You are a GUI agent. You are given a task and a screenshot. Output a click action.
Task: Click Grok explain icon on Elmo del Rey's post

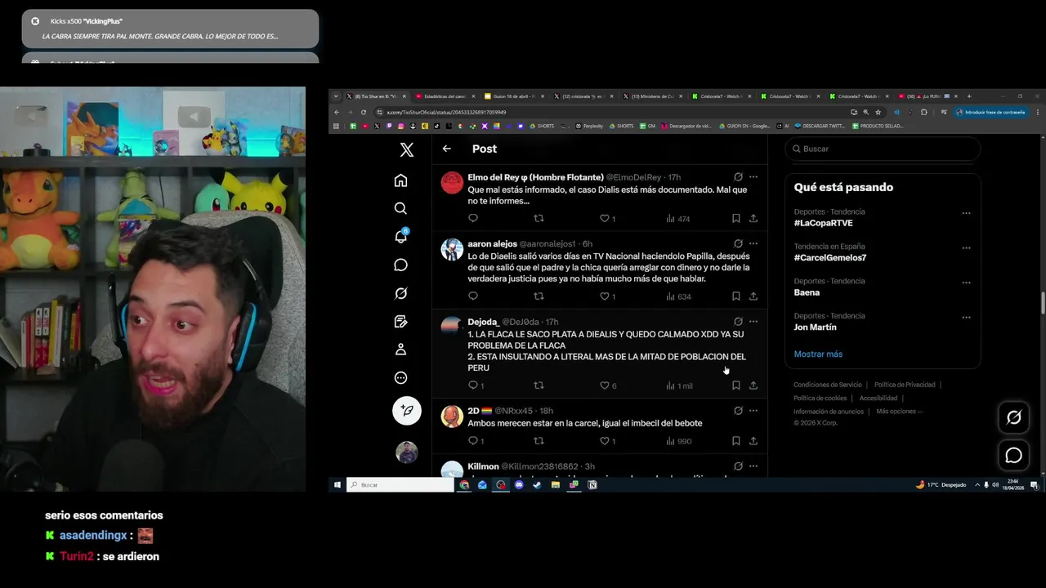(738, 177)
